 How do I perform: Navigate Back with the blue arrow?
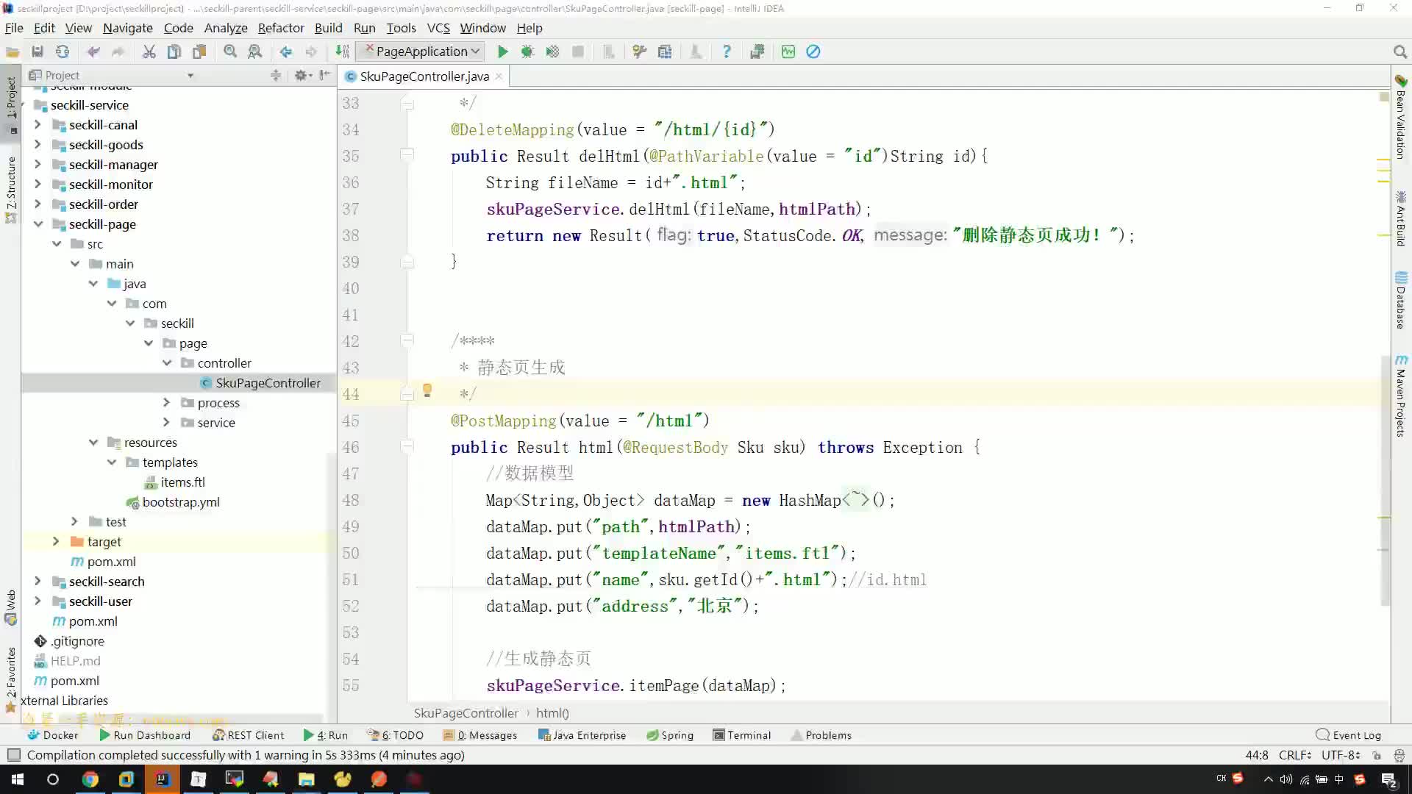(x=286, y=51)
